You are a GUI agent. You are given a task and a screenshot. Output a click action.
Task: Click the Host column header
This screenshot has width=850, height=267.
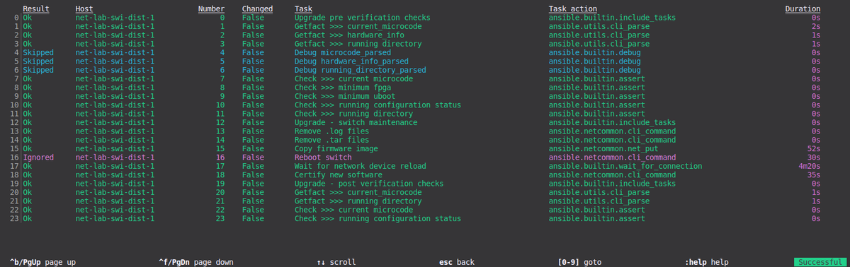pos(84,8)
